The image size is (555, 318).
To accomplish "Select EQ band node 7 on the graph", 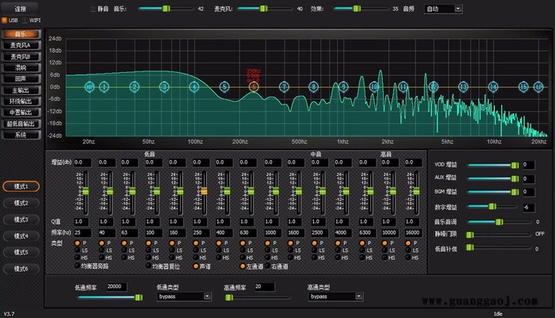I will 284,86.
